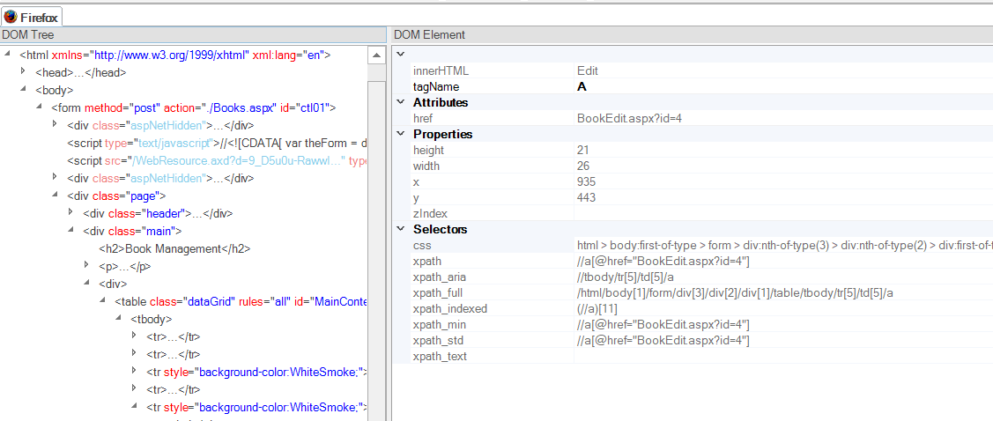Click the DOM Element panel header
The image size is (993, 421).
(691, 35)
